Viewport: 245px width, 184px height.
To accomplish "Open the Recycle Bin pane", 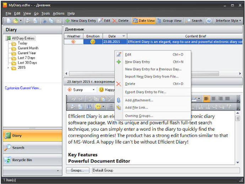I will point(32,160).
